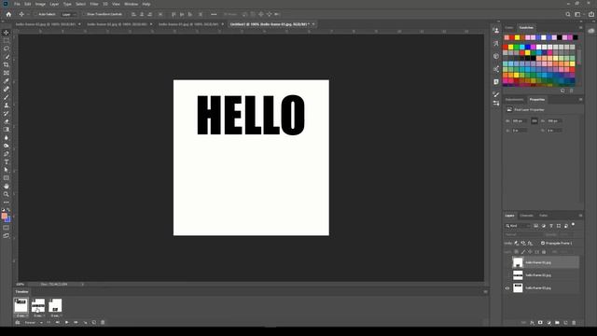Image resolution: width=597 pixels, height=336 pixels.
Task: Open the Image menu
Action: click(x=40, y=4)
